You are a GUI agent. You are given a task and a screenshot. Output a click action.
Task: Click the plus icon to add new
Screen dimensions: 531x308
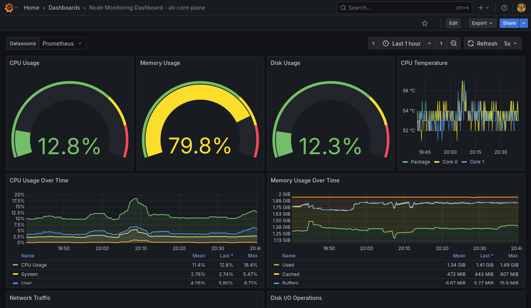(481, 8)
